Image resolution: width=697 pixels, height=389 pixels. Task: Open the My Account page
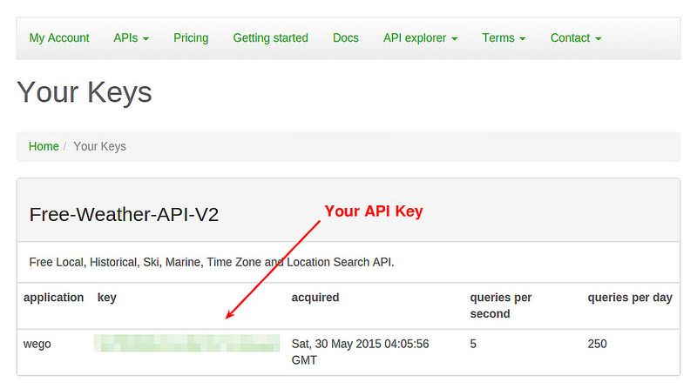[x=59, y=38]
